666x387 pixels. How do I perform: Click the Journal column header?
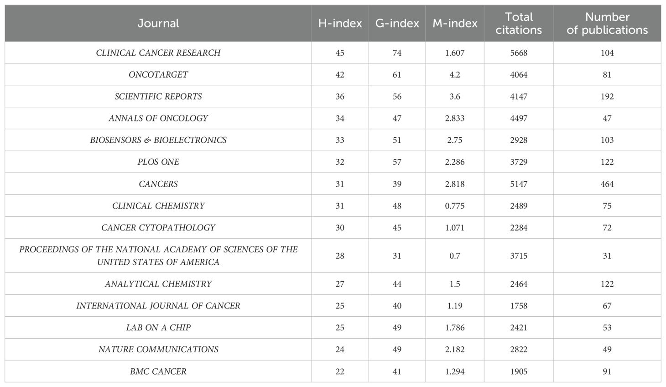click(158, 23)
